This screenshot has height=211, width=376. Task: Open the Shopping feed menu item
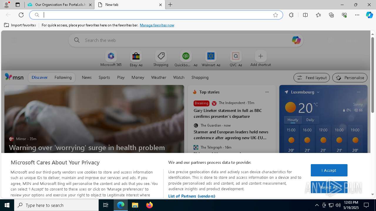(x=200, y=77)
